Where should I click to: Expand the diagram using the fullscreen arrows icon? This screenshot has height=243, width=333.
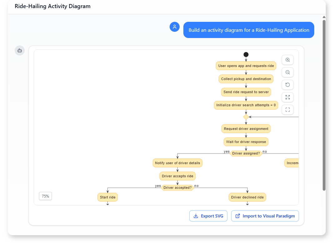click(287, 97)
